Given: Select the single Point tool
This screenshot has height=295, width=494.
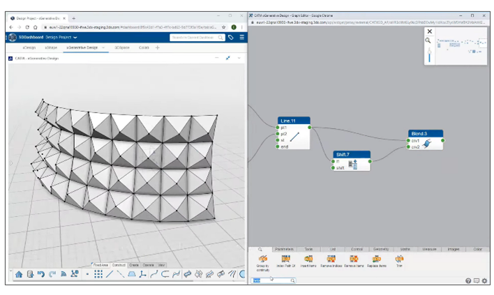Looking at the screenshot, I should point(87,275).
